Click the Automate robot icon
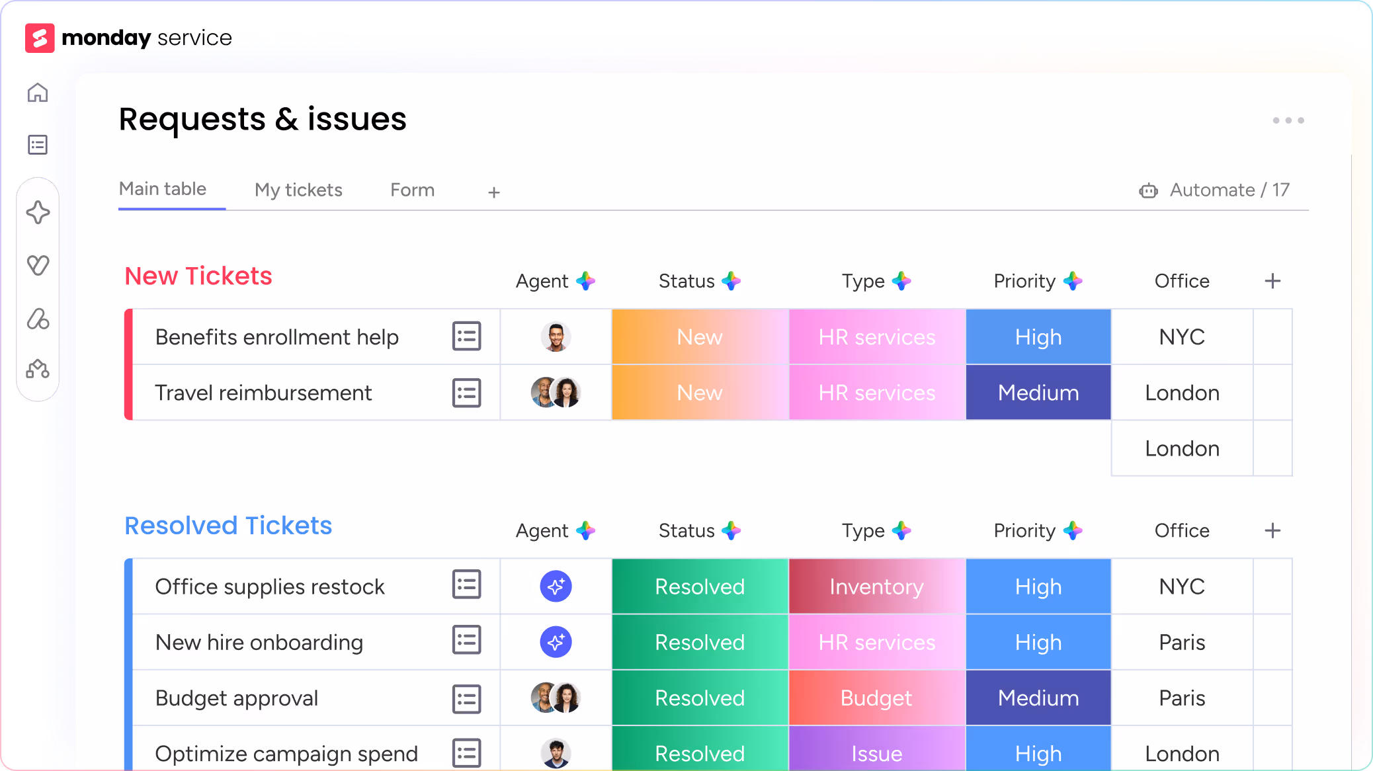 click(x=1148, y=191)
